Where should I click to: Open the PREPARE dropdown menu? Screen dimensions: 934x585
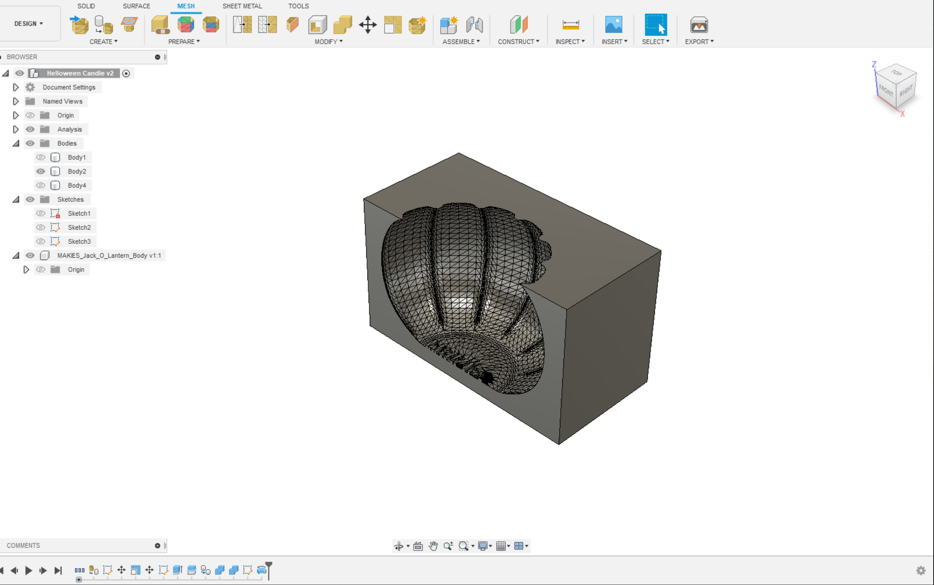click(184, 42)
